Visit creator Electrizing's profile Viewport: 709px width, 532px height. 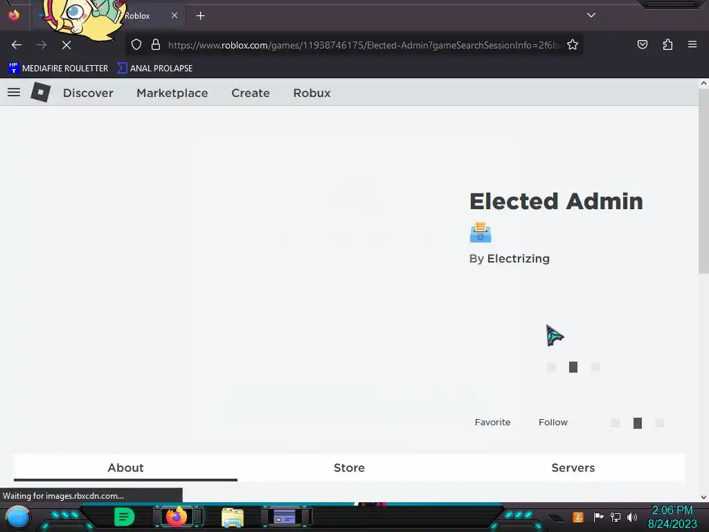tap(518, 258)
